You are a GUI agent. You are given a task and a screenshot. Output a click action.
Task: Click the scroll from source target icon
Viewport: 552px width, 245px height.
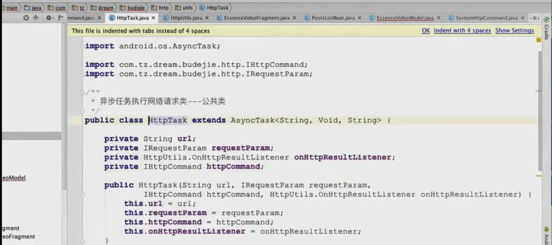26,18
